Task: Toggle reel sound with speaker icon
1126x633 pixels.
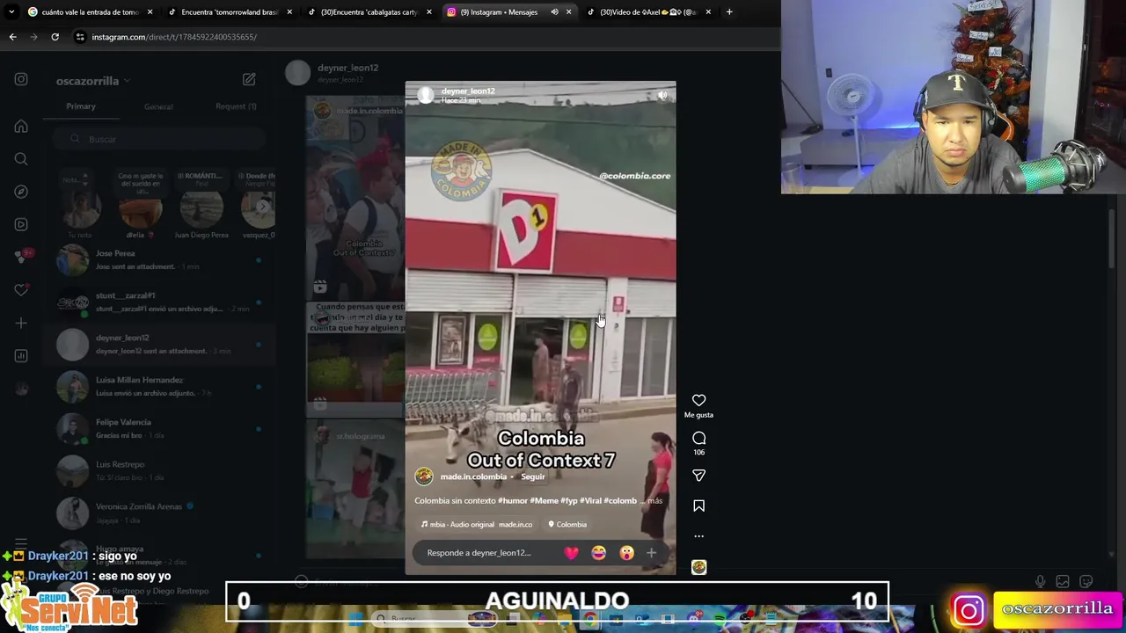Action: pyautogui.click(x=662, y=95)
